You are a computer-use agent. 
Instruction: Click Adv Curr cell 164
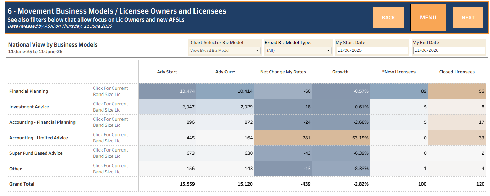click(225, 138)
